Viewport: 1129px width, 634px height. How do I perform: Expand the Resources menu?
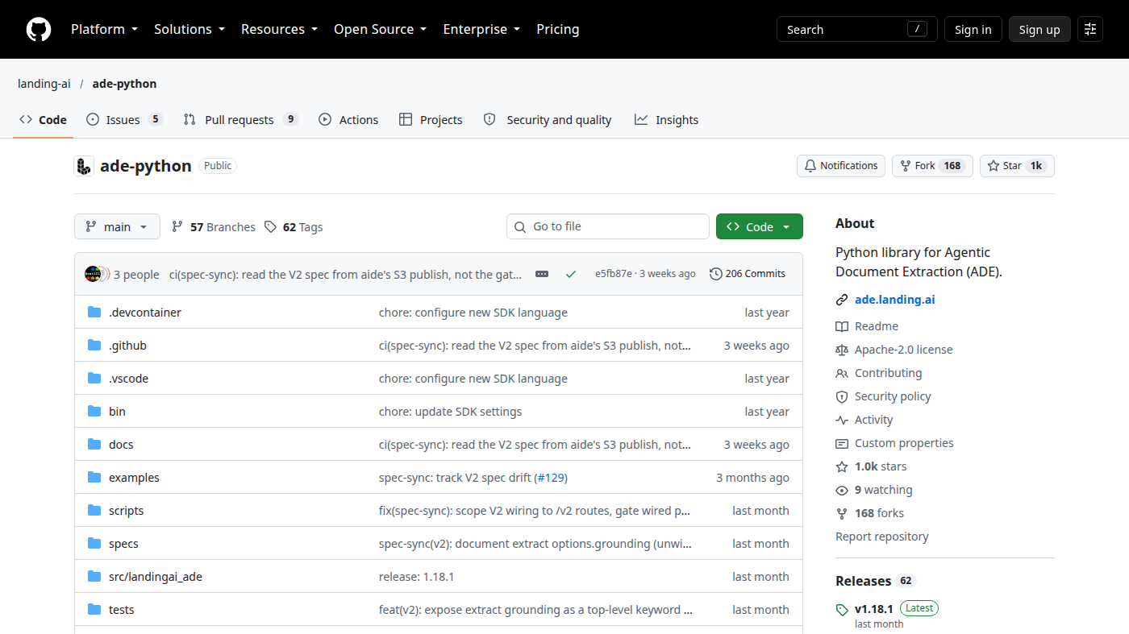pos(280,29)
